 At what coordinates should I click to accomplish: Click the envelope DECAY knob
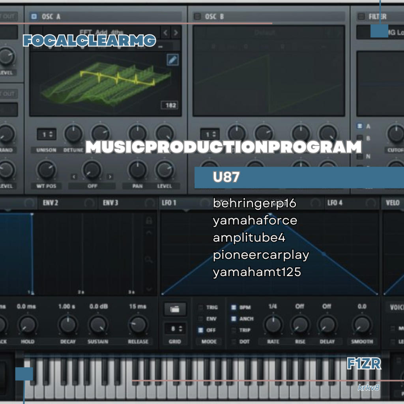pyautogui.click(x=68, y=325)
